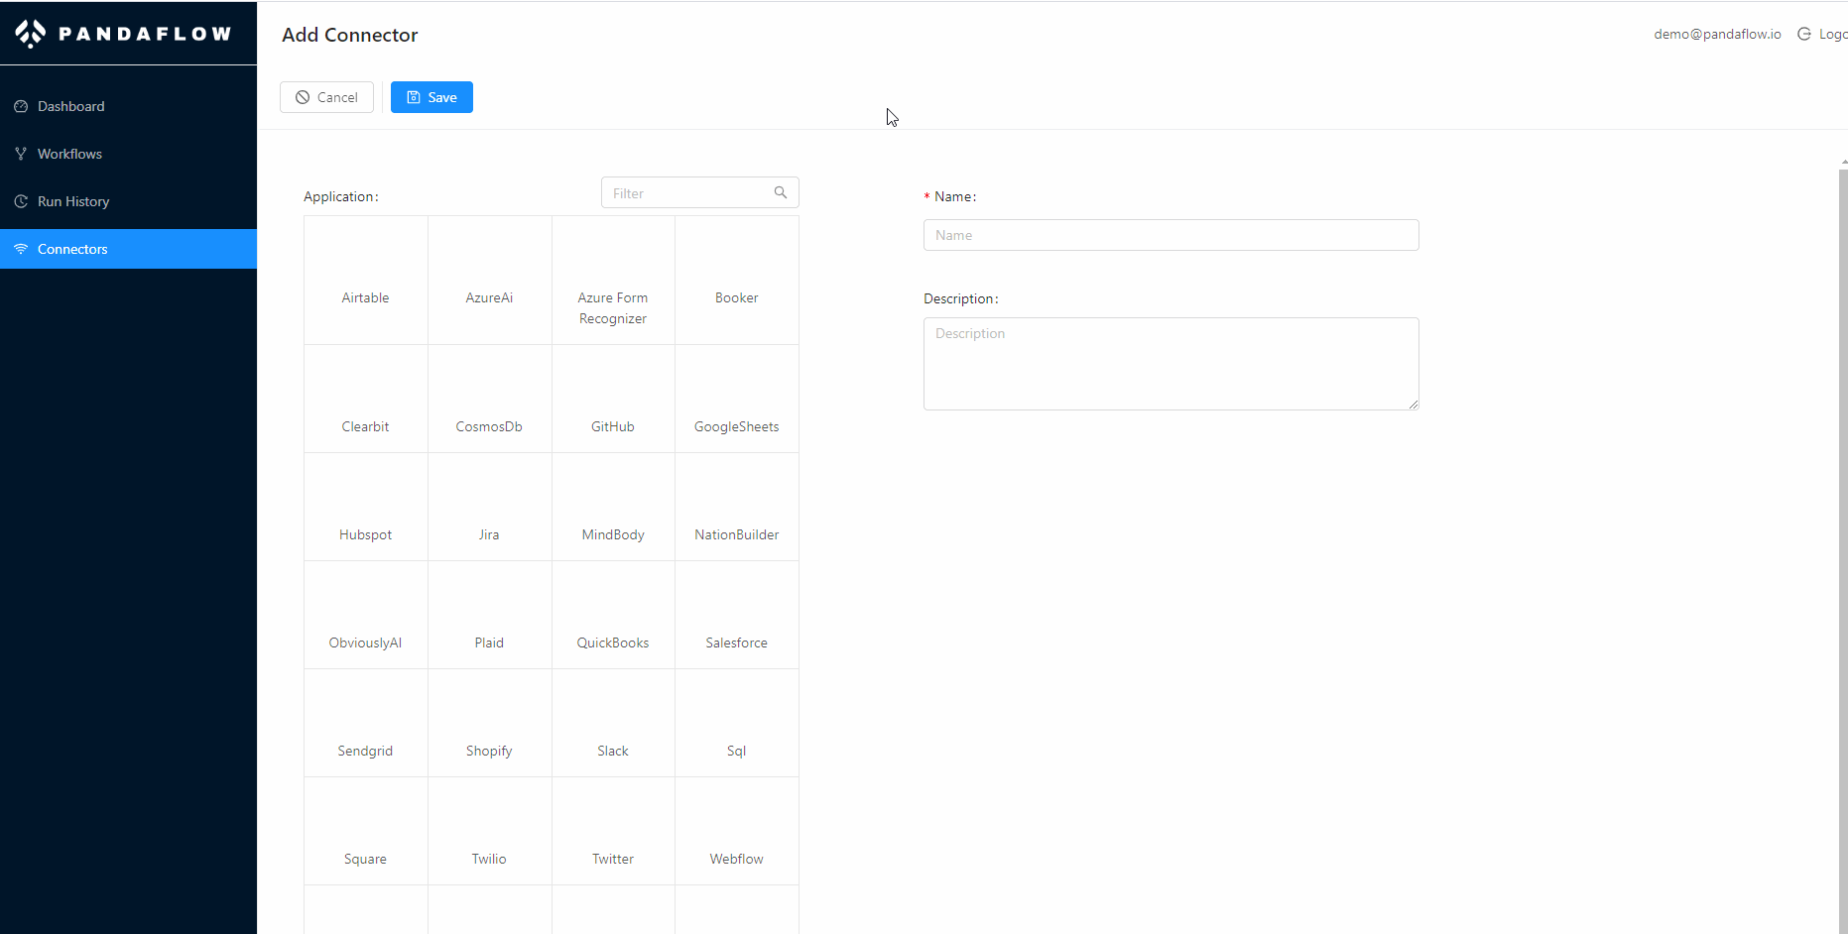The height and width of the screenshot is (934, 1848).
Task: Go to Workflows in sidebar
Action: (128, 154)
